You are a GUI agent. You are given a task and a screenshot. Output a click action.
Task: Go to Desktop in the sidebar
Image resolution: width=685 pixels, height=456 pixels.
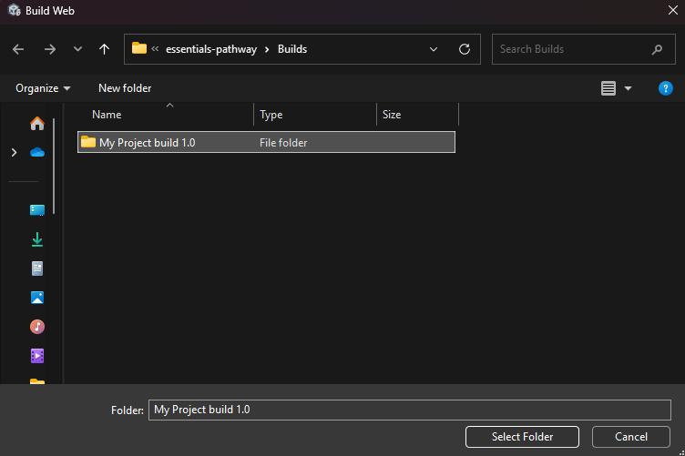point(37,210)
